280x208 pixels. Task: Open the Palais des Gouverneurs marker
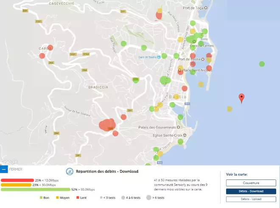click(x=179, y=127)
